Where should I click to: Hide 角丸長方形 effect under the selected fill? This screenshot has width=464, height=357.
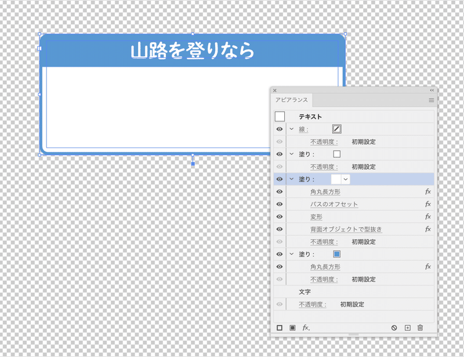point(280,192)
